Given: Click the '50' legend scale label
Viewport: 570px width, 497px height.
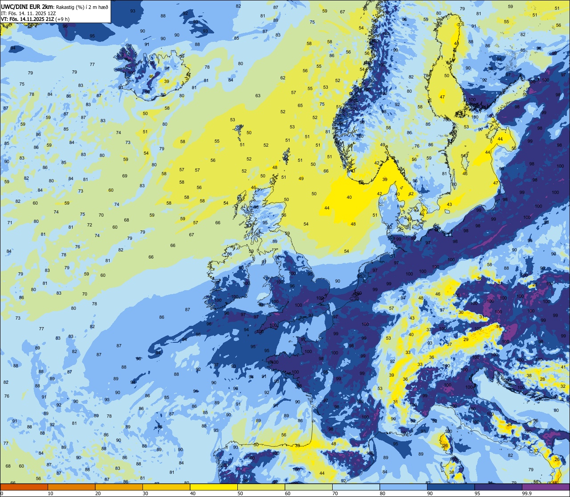Looking at the screenshot, I should tap(240, 493).
